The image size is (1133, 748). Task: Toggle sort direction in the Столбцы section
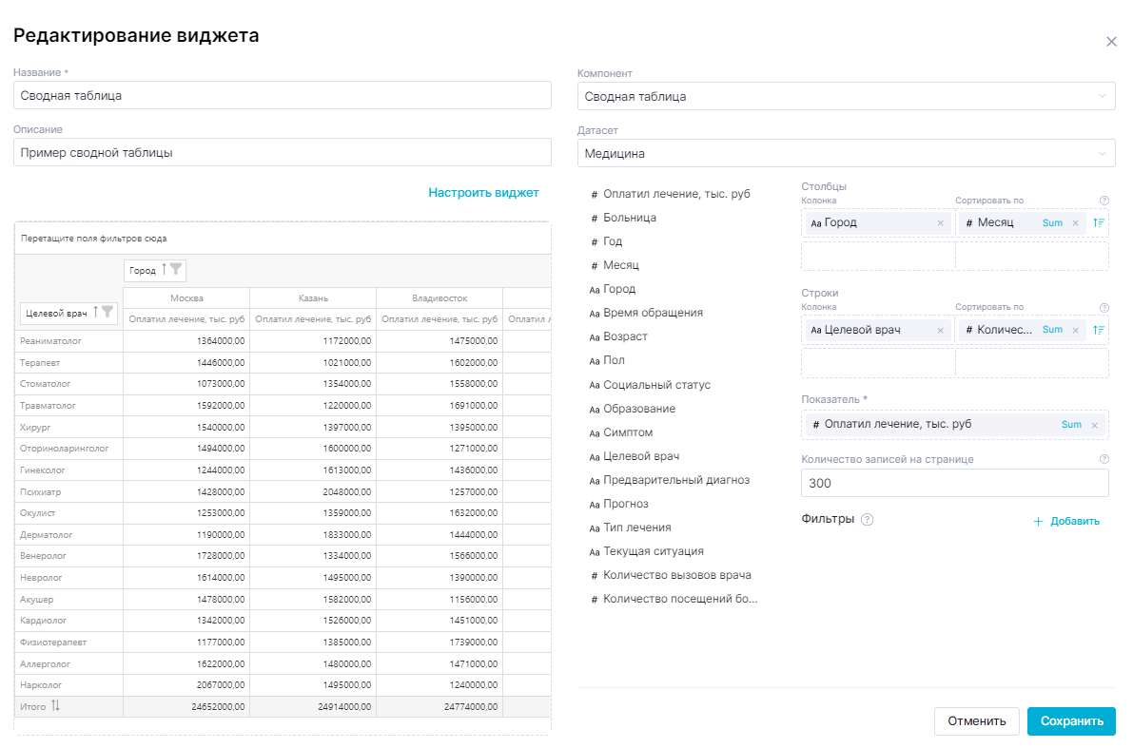[1099, 223]
